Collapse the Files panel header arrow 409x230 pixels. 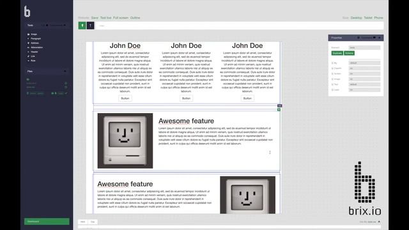click(65, 71)
